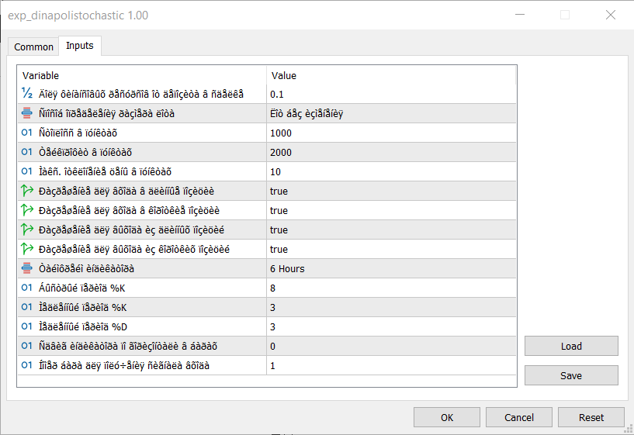Click the integer icon beside value 10

point(26,171)
